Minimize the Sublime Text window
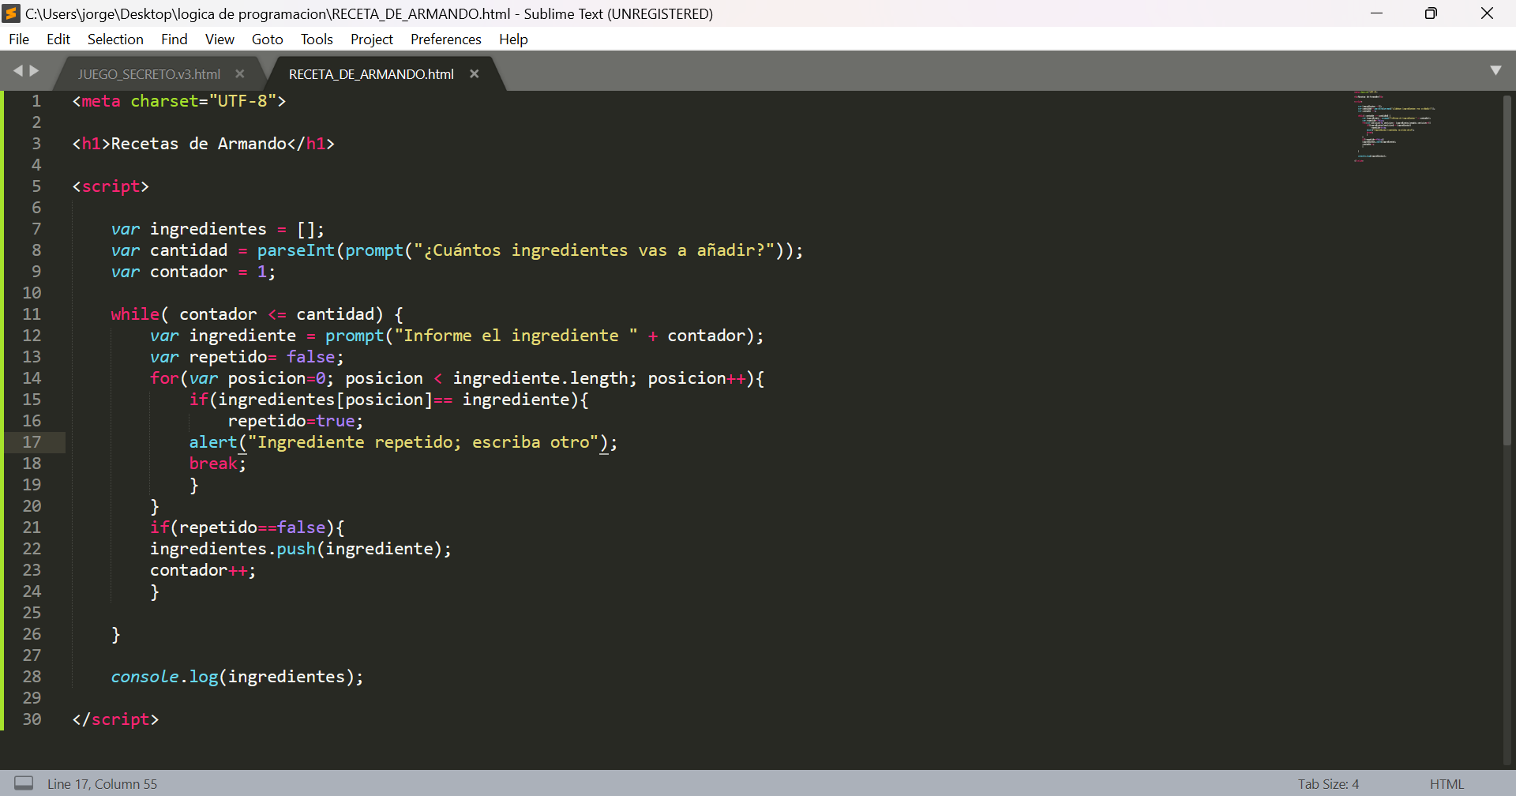 tap(1376, 13)
